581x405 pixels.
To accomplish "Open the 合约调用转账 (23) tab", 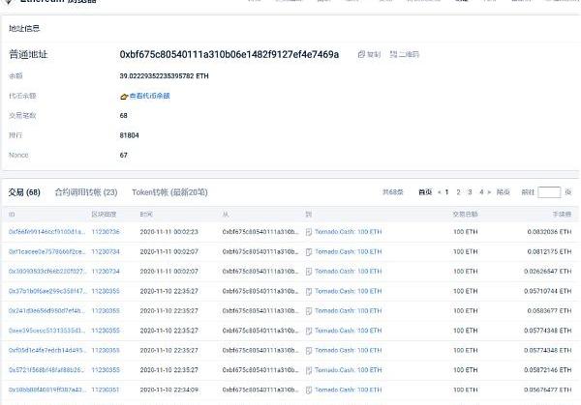I will pos(86,192).
